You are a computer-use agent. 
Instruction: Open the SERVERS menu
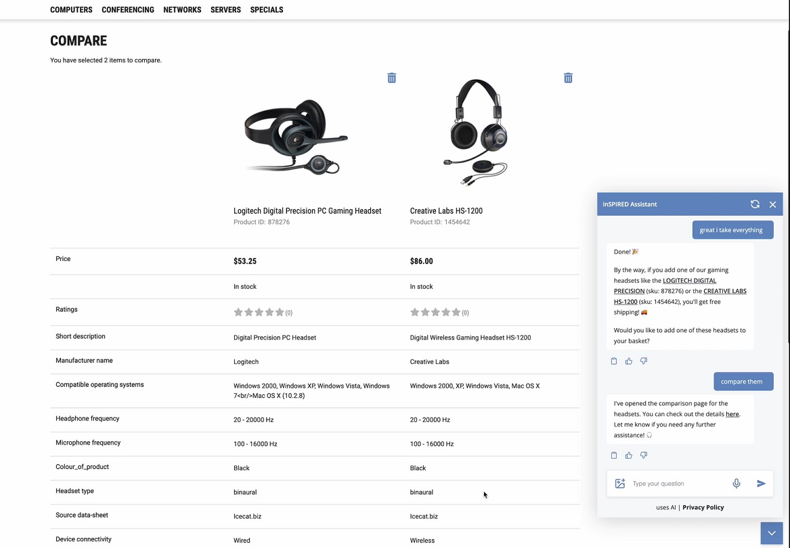(225, 9)
